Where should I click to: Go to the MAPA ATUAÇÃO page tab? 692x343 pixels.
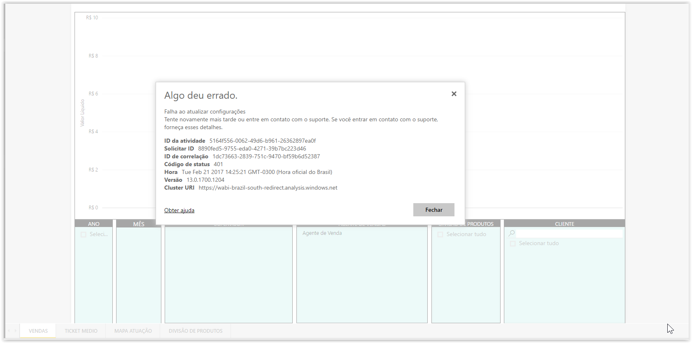coord(133,331)
